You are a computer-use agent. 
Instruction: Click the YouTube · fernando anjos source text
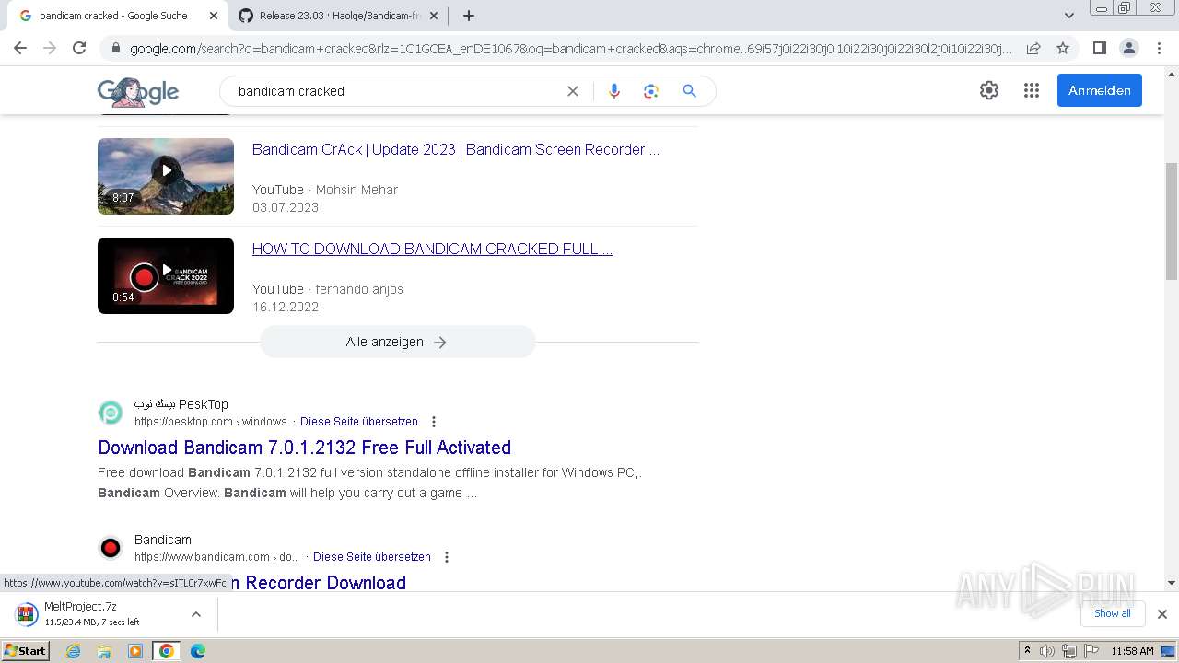[328, 289]
